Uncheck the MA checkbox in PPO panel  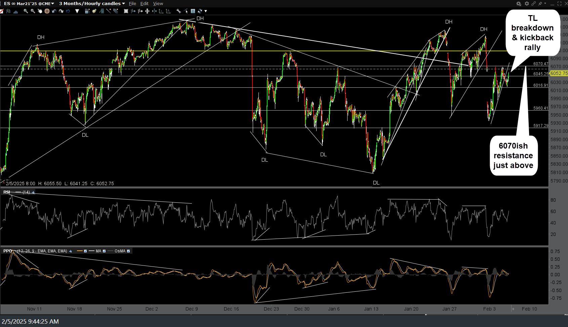(104, 251)
